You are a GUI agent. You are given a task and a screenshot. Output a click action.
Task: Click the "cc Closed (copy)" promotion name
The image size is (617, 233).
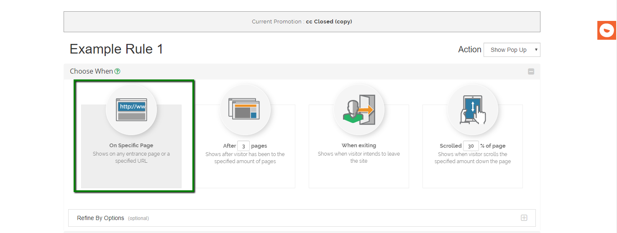coord(329,22)
